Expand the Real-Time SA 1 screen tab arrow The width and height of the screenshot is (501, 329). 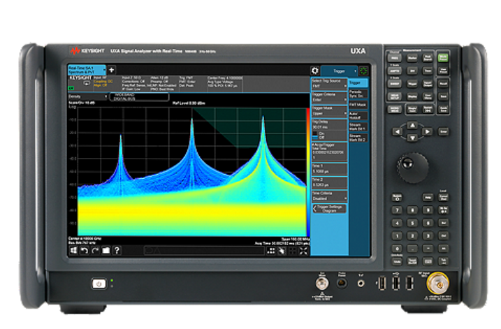click(104, 70)
